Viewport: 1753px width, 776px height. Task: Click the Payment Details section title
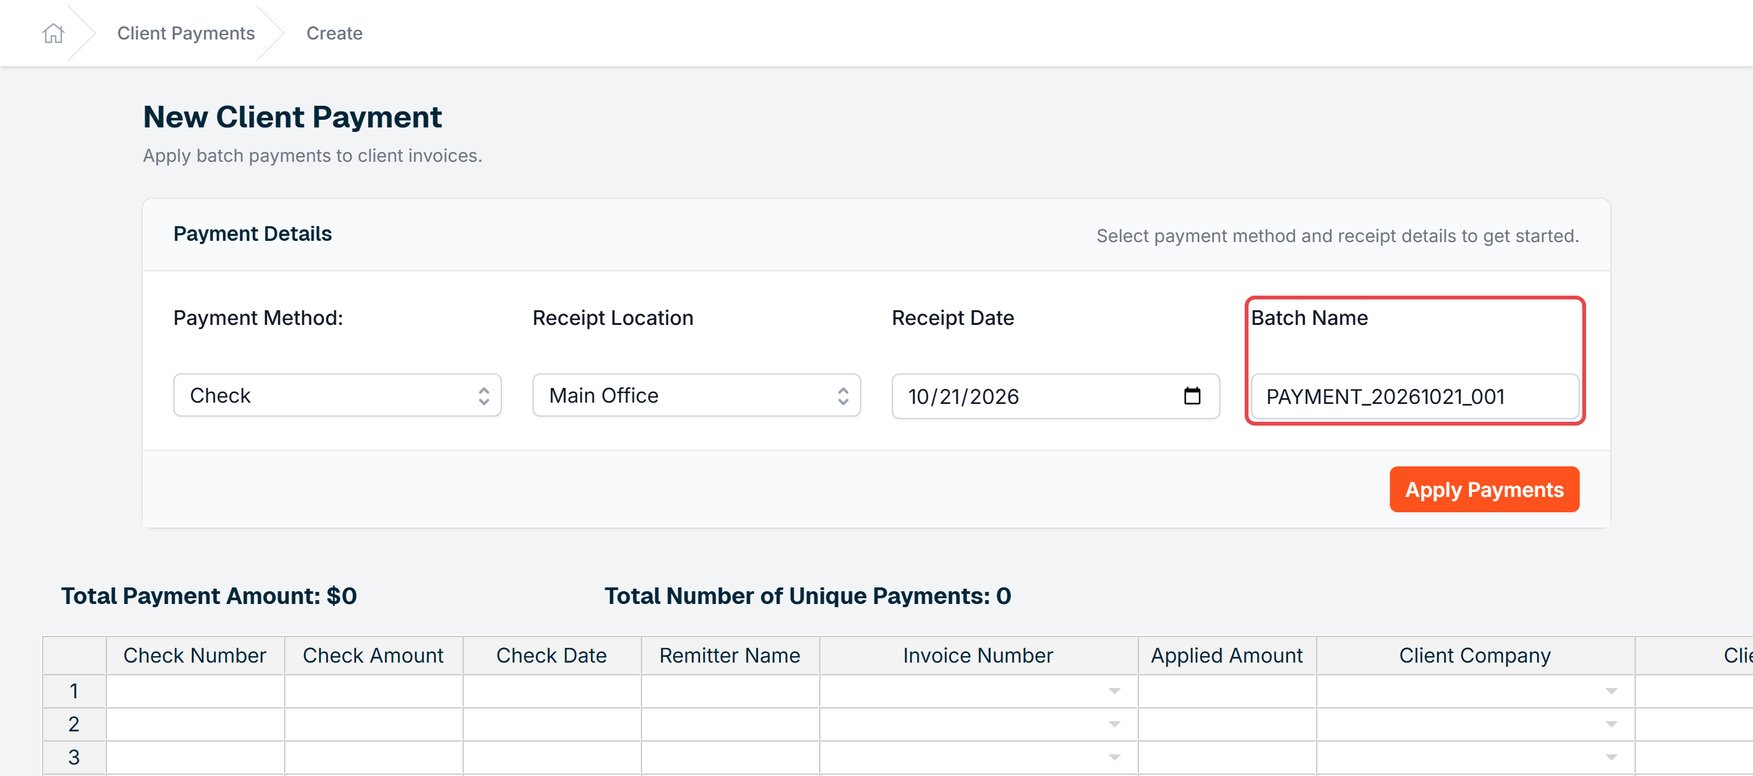click(x=252, y=233)
